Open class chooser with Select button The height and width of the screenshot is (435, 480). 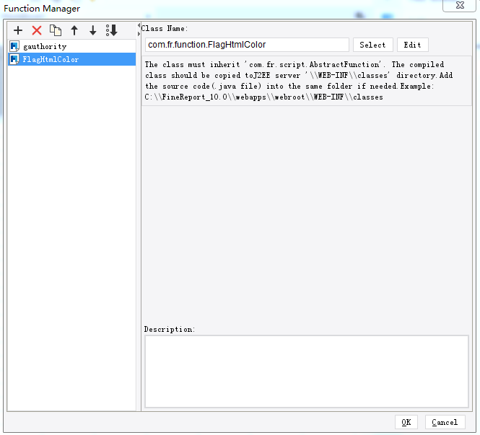[x=372, y=45]
